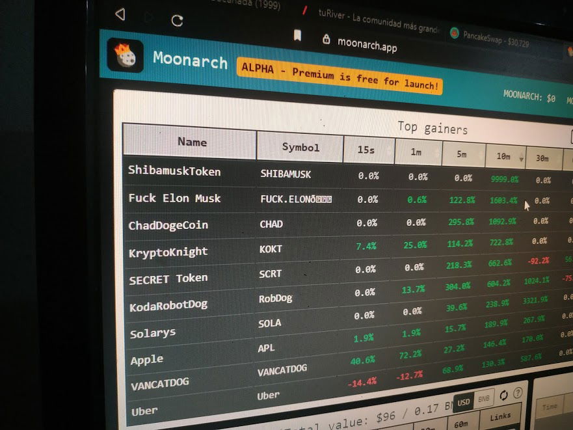This screenshot has height=430, width=573.
Task: Sort table by Name column header
Action: tap(190, 142)
